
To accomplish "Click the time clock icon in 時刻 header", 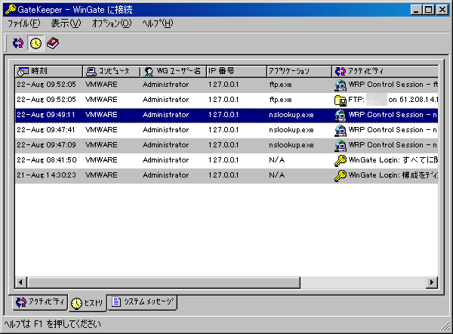I will pyautogui.click(x=23, y=72).
